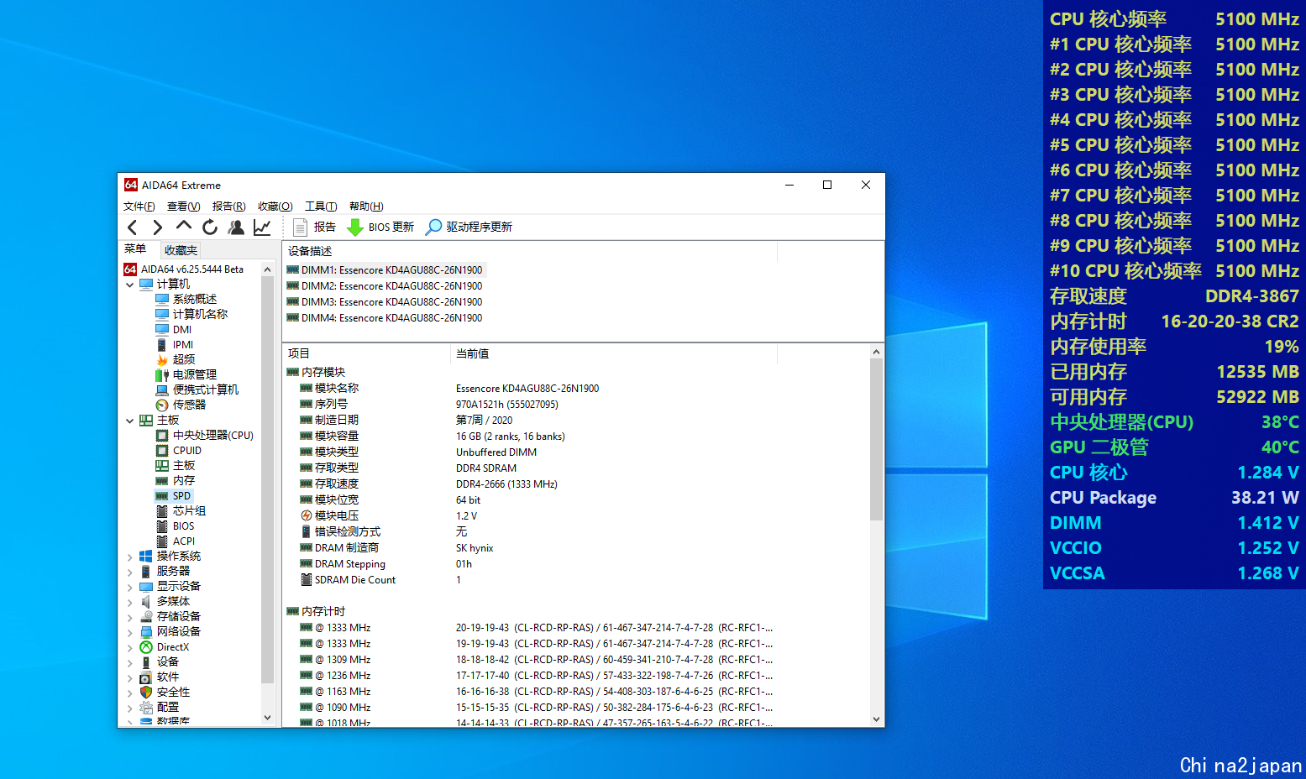Select the 芯片组 chipset icon item
Image resolution: width=1306 pixels, height=779 pixels.
162,511
